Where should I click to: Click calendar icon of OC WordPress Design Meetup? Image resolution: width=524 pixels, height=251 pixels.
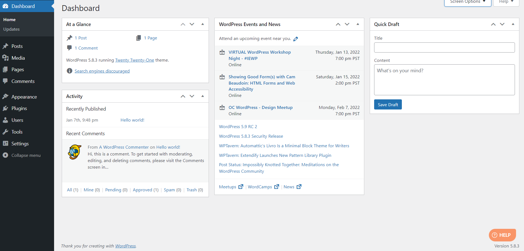(222, 108)
